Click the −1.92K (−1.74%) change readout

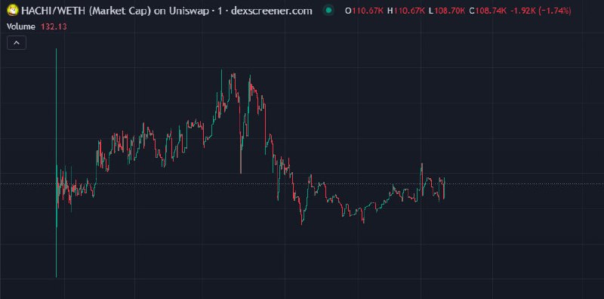click(x=541, y=11)
